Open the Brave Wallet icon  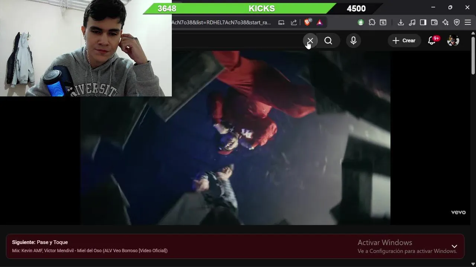tap(434, 22)
